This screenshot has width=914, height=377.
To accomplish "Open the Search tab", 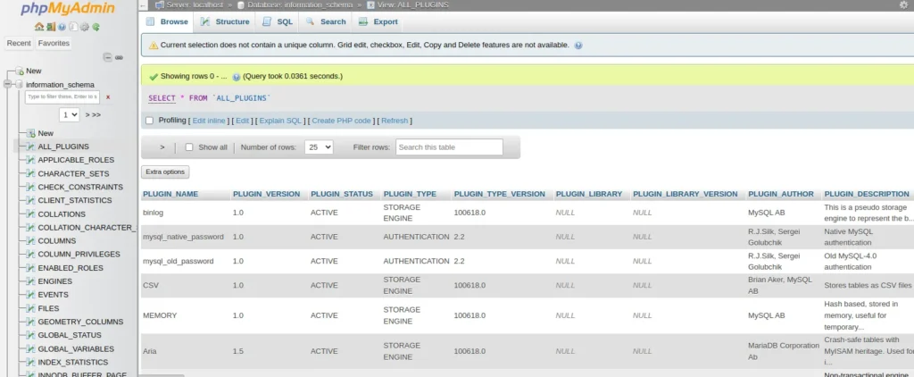I will [x=325, y=21].
